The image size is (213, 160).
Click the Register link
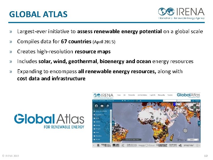click(x=198, y=101)
